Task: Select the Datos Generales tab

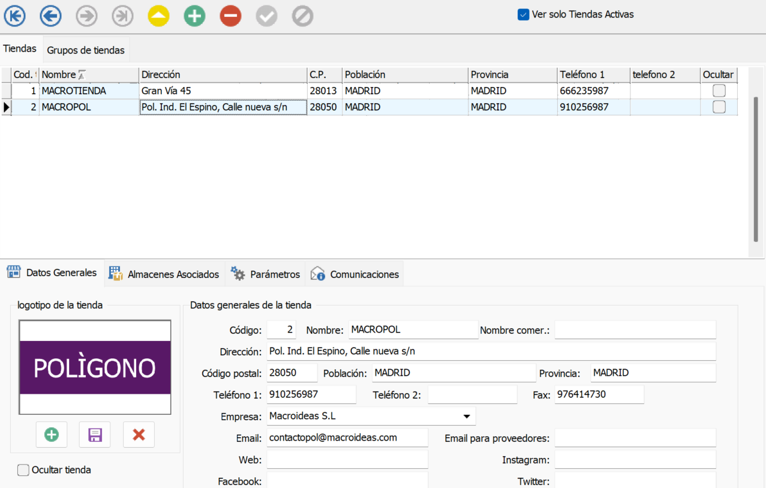Action: [52, 273]
